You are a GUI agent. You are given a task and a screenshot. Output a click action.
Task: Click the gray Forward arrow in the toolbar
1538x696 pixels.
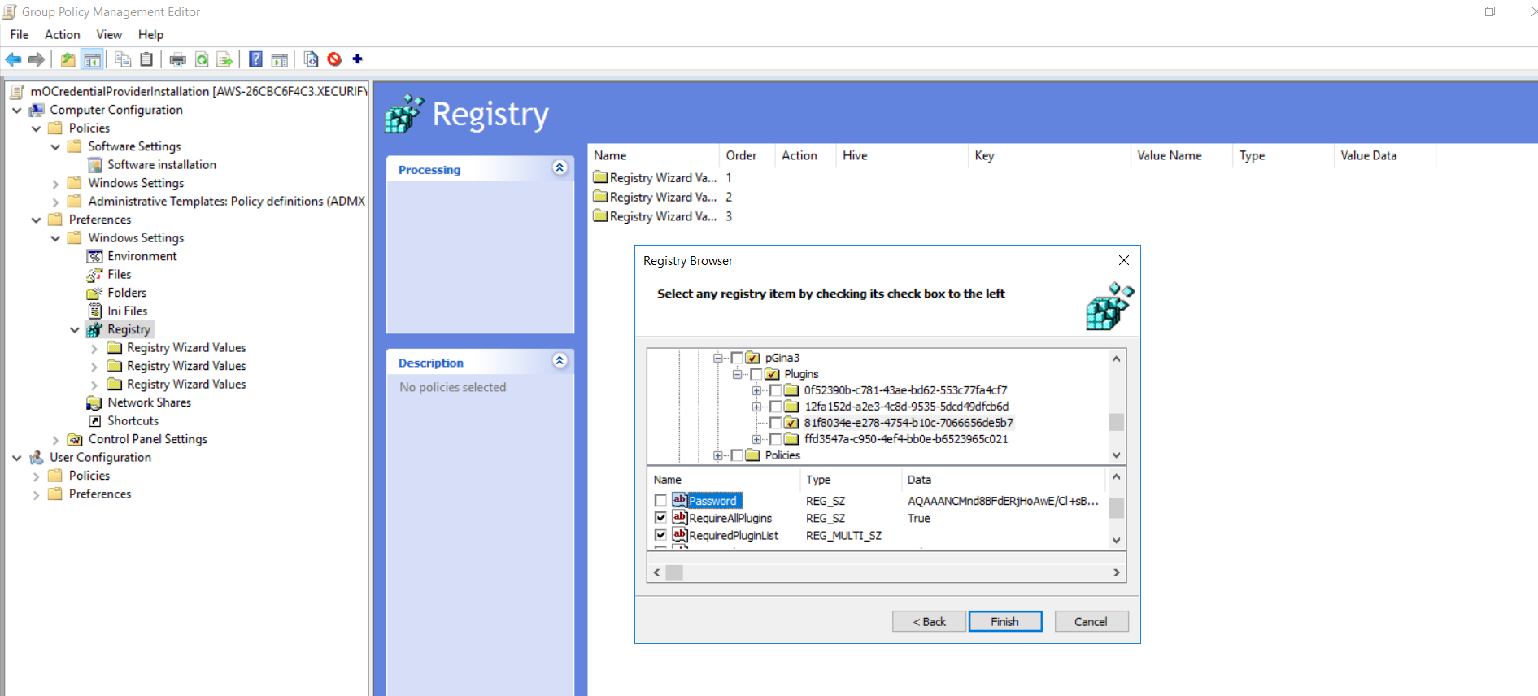[x=36, y=59]
